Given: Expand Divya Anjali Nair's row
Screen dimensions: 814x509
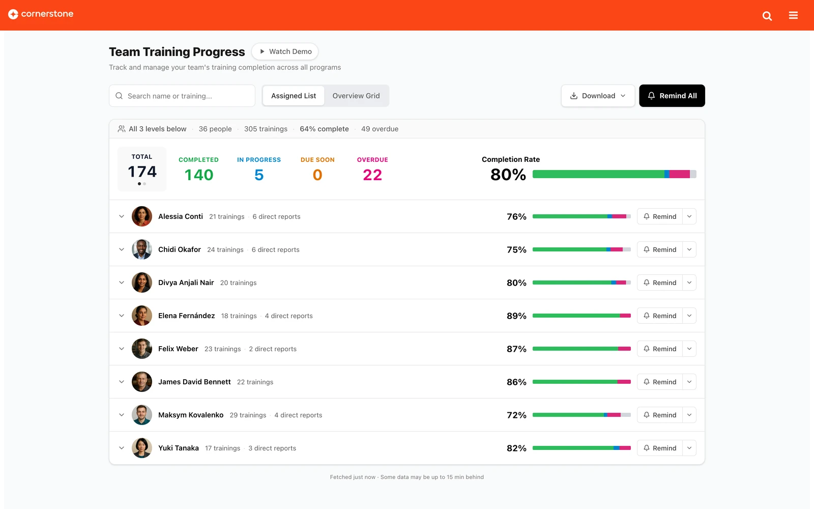Looking at the screenshot, I should [x=122, y=282].
